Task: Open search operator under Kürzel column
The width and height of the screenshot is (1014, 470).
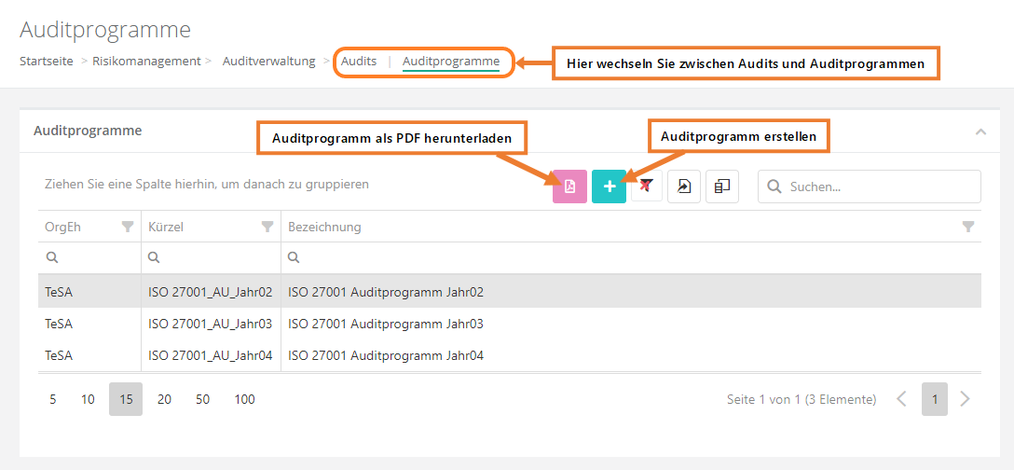Action: (154, 258)
